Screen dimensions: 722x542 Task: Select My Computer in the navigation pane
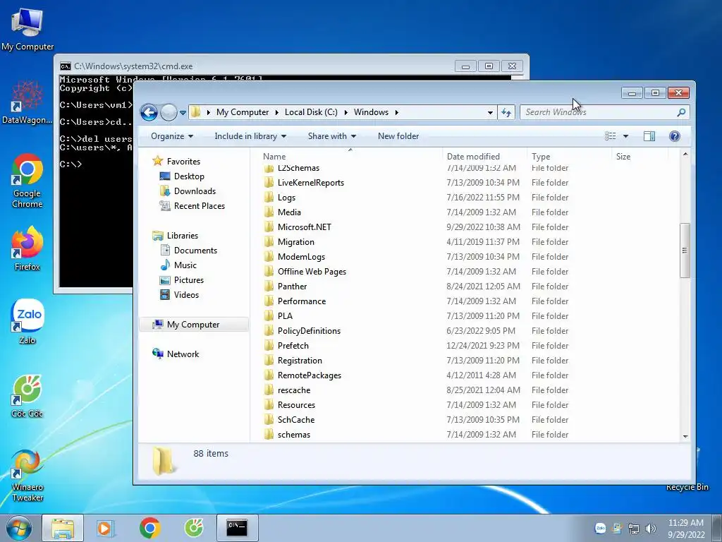coord(193,325)
